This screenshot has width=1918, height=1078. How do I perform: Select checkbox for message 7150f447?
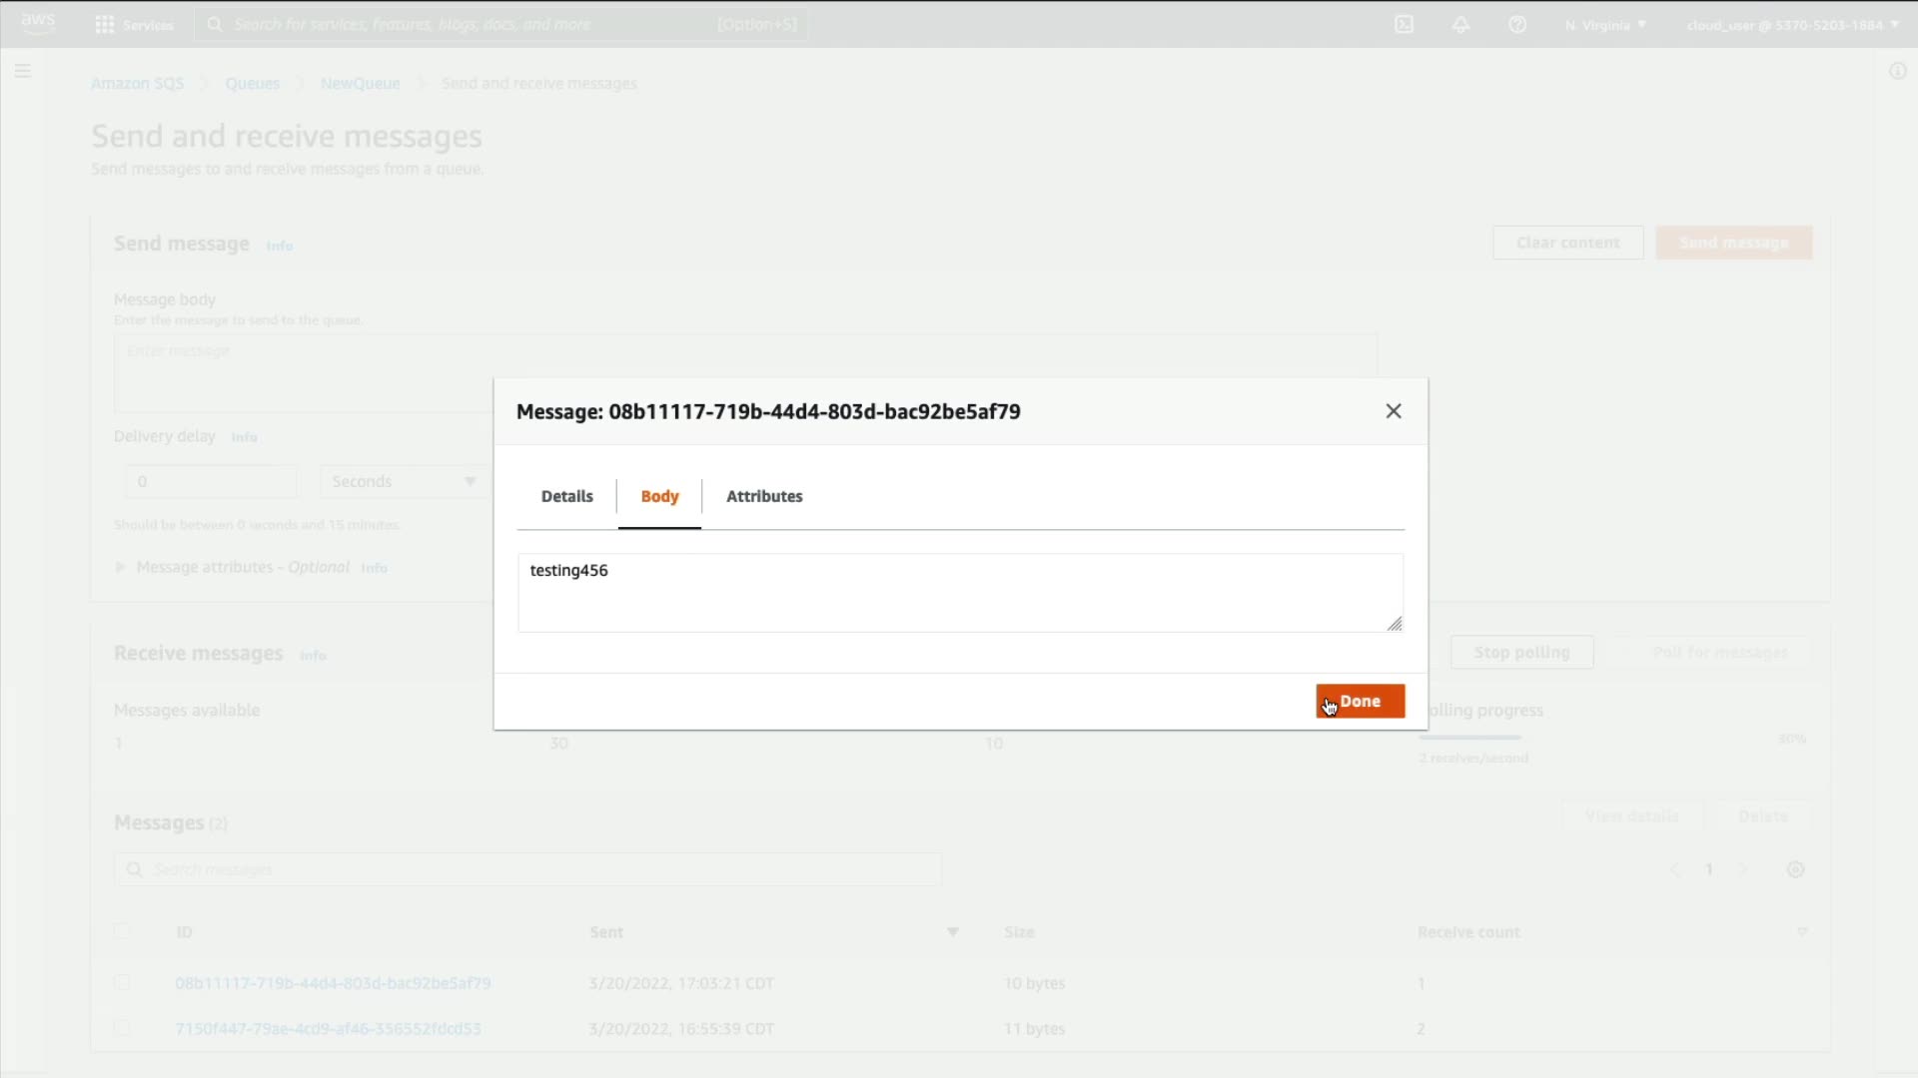pos(122,1028)
